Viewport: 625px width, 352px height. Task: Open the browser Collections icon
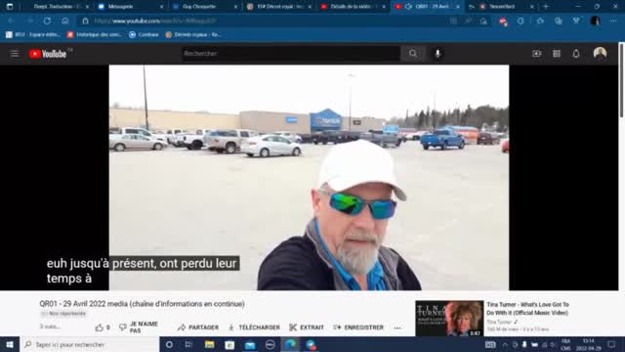click(x=558, y=21)
